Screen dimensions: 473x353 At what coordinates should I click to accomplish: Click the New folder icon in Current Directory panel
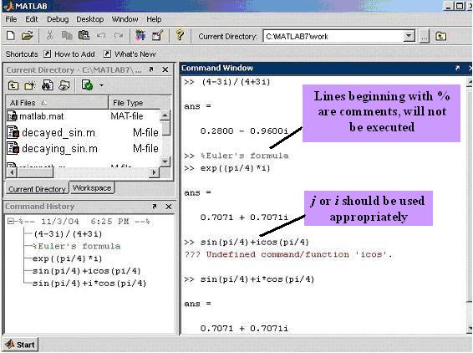coord(30,86)
